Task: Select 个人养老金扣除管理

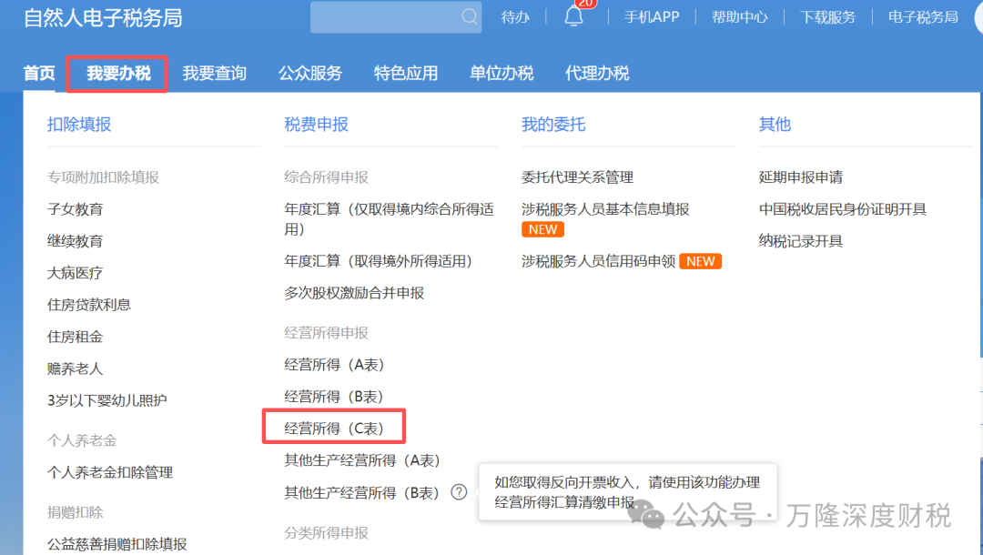Action: 110,472
